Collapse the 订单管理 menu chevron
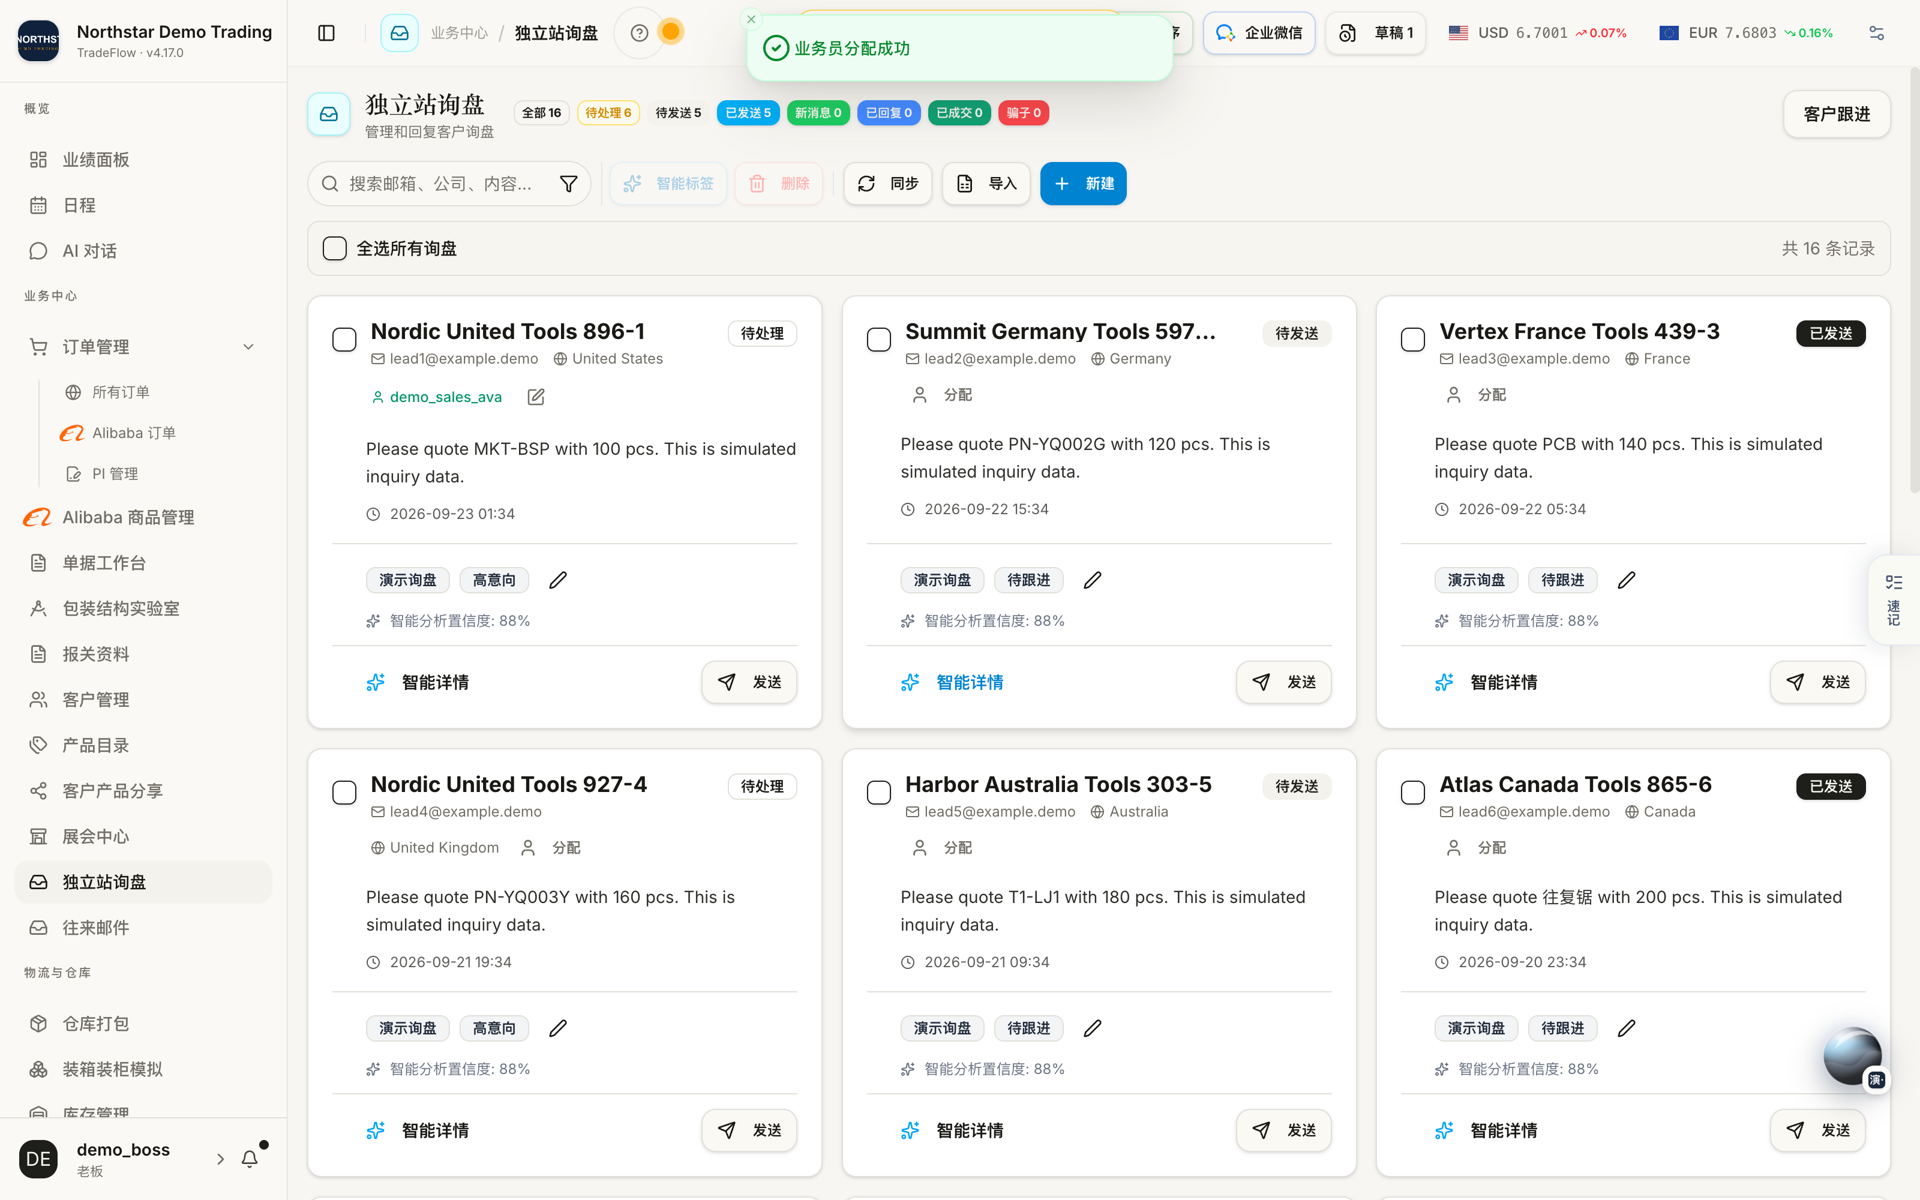The width and height of the screenshot is (1920, 1200). (248, 347)
